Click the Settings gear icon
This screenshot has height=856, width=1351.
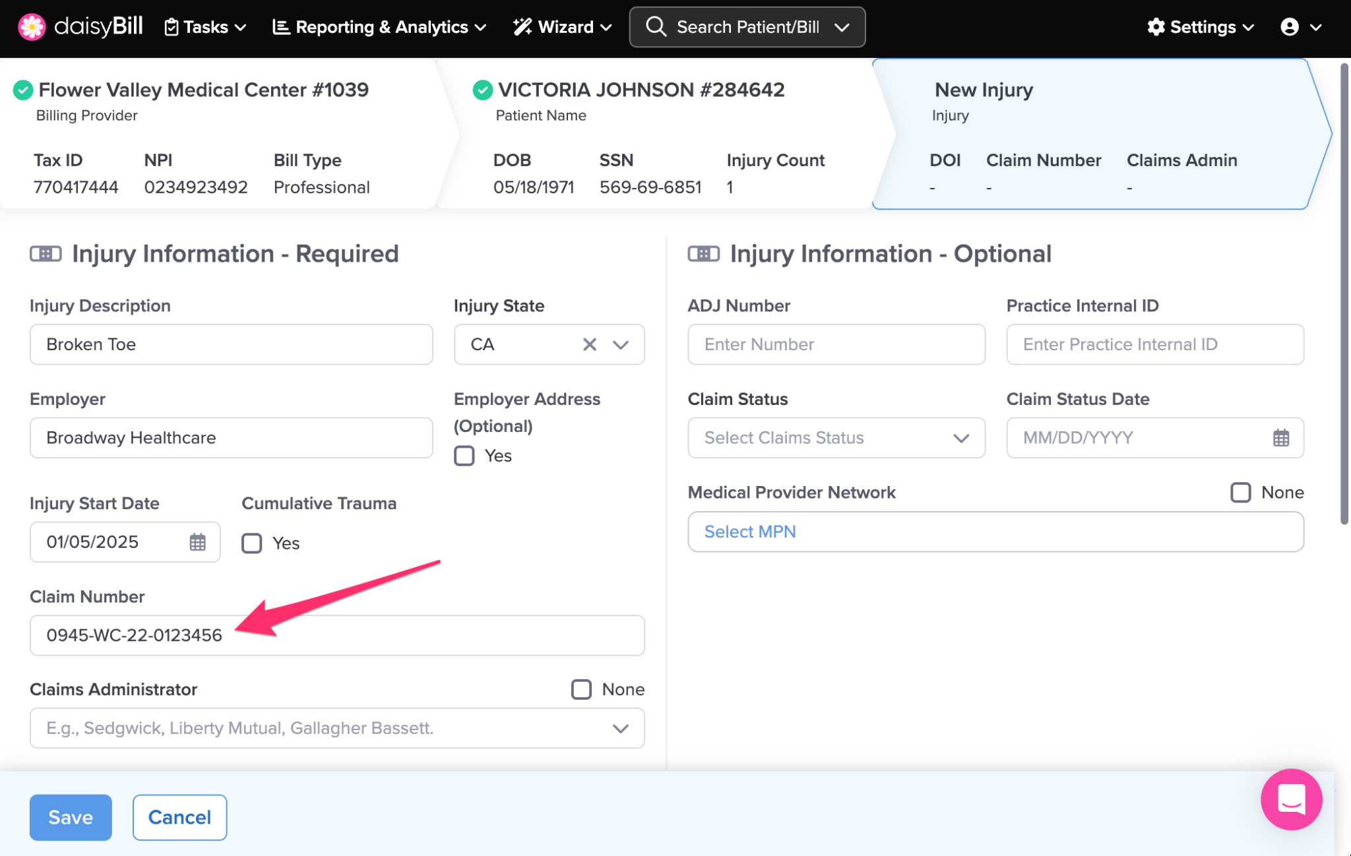point(1156,27)
